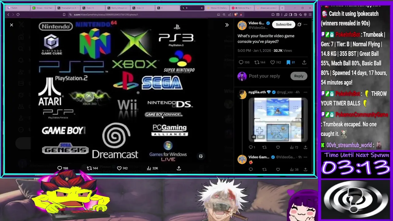The image size is (393, 221).
Task: Reload the page
Action: tap(18, 14)
